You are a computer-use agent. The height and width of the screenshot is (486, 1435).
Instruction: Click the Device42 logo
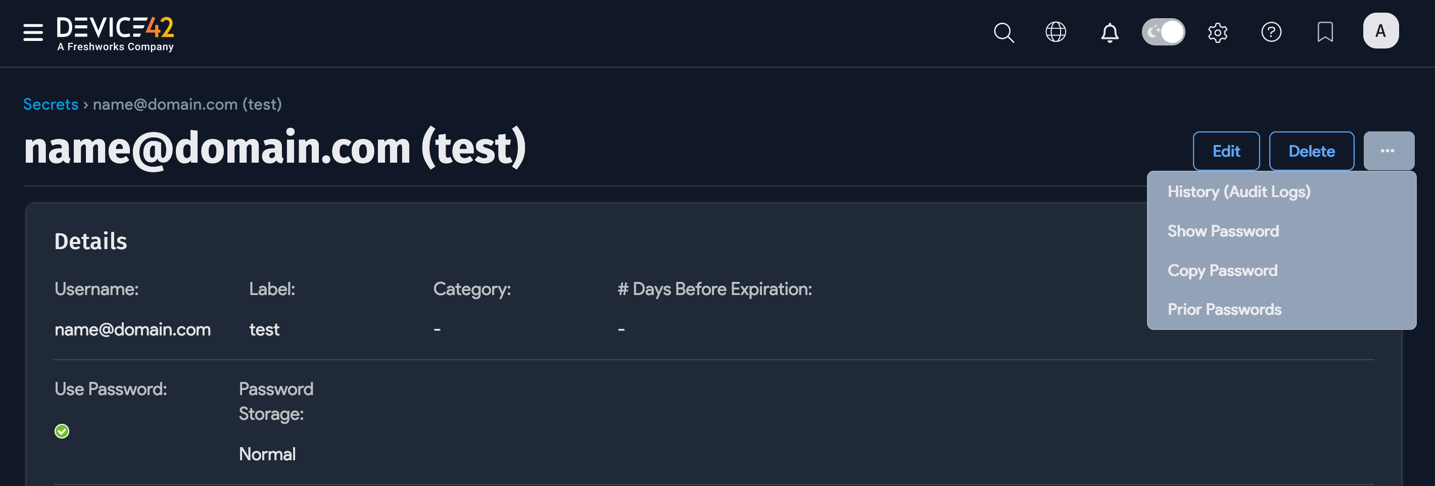click(x=115, y=33)
